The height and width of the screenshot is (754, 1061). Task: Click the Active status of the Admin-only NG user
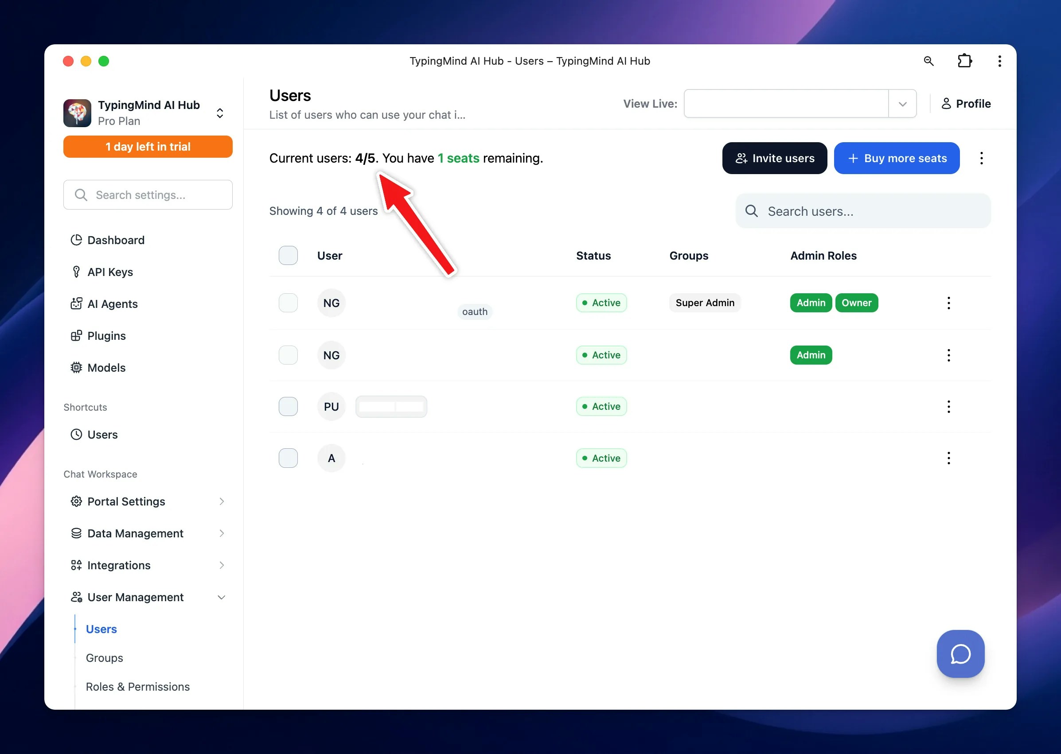[601, 355]
